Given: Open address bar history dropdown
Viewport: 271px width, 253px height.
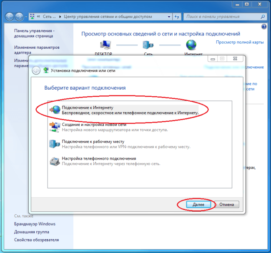Looking at the screenshot, I should [169, 17].
